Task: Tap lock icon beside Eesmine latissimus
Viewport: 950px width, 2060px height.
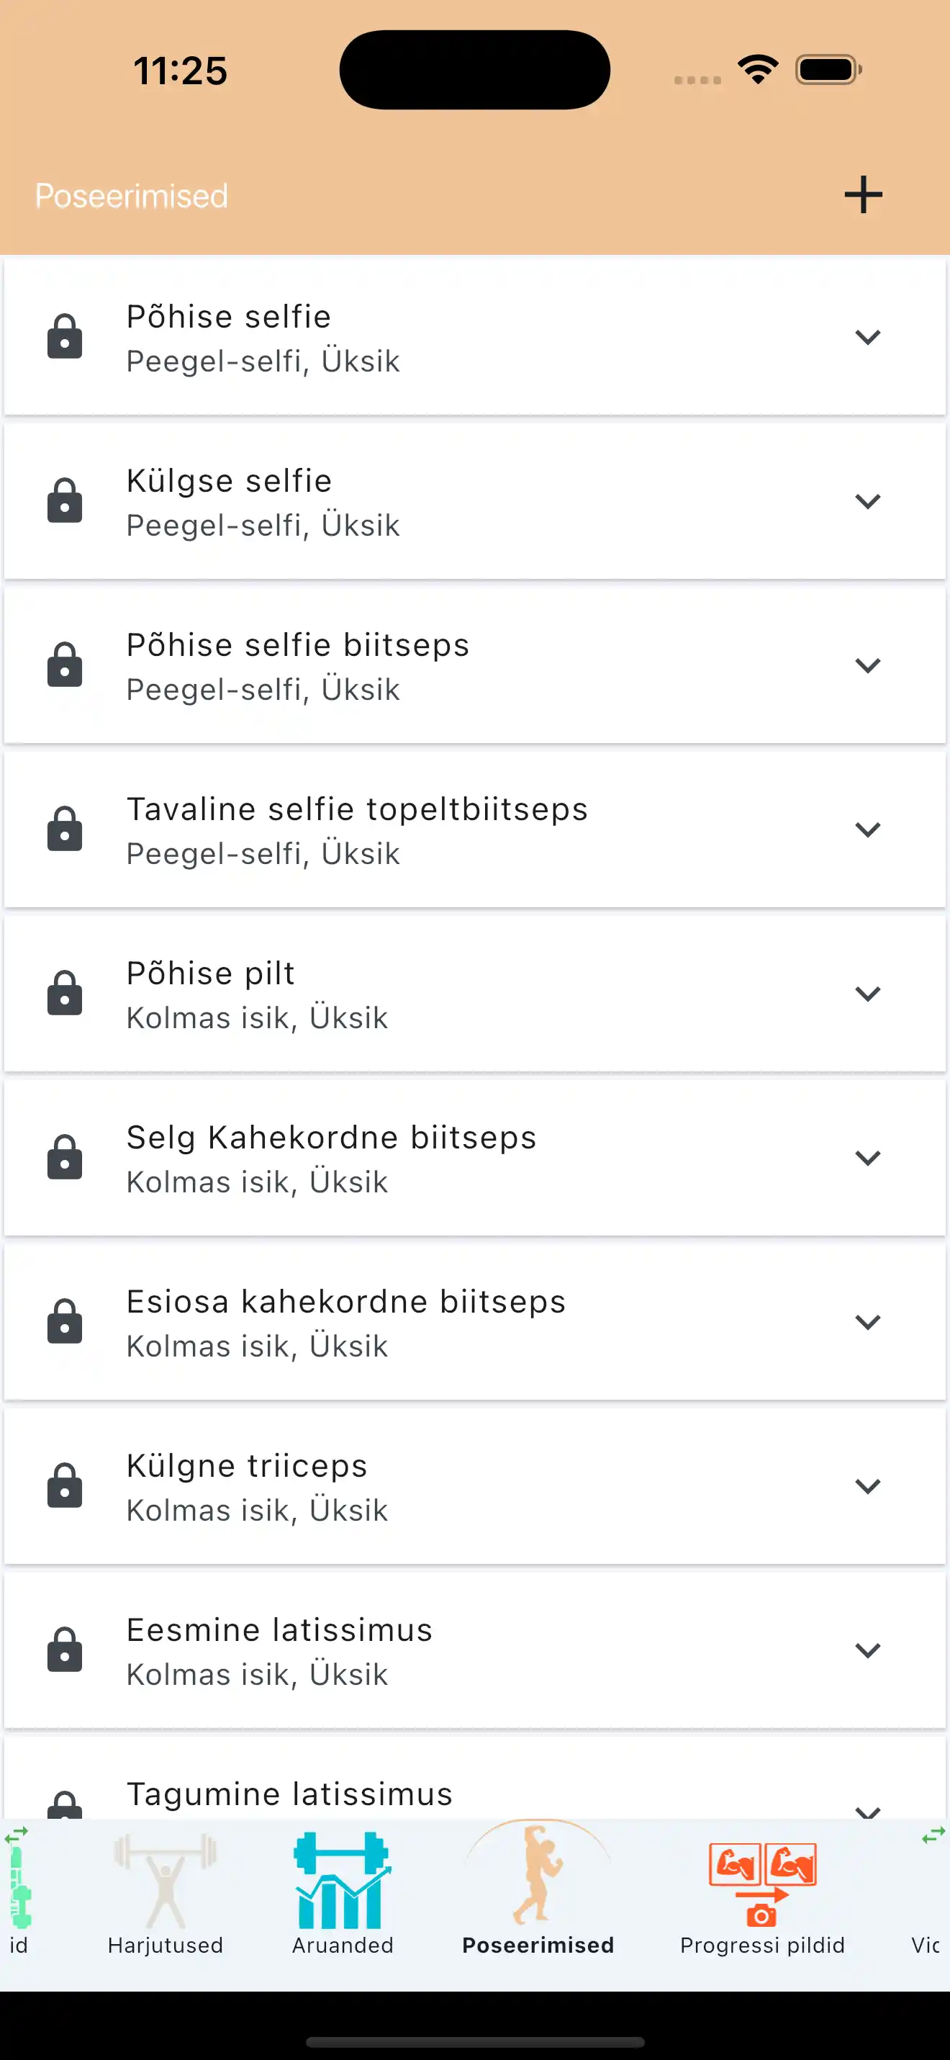Action: 65,1650
